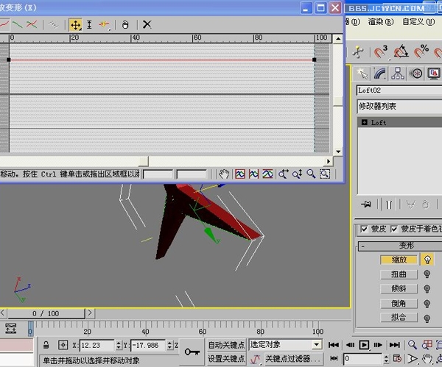Select the Zoom Horizontal magnifier tool

click(284, 174)
